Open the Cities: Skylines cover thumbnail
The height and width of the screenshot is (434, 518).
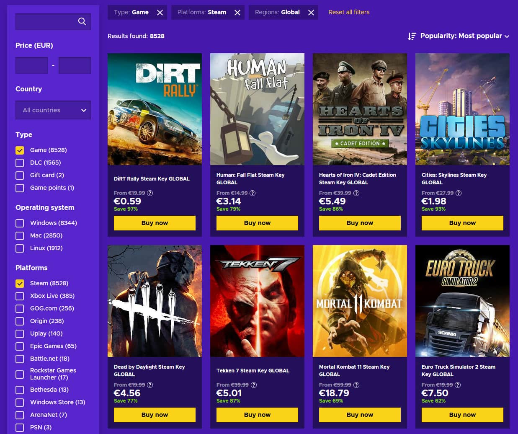click(x=462, y=109)
